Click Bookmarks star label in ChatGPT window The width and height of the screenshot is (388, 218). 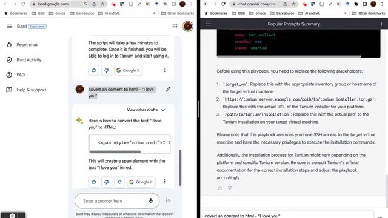tap(216, 13)
